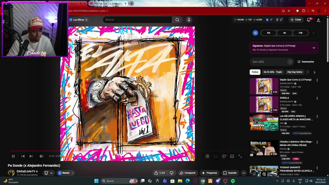Pause the video with the pause icon

click(13, 156)
